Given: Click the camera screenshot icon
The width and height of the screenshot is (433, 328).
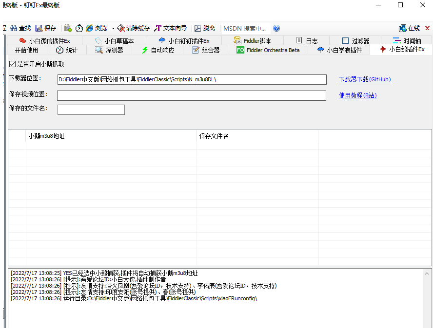Looking at the screenshot, I should click(68, 28).
